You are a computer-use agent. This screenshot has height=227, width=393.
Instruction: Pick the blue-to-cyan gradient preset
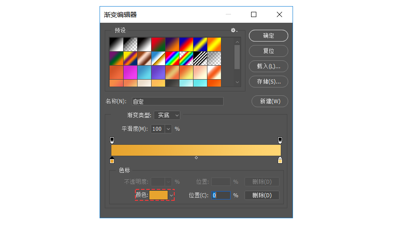click(145, 72)
